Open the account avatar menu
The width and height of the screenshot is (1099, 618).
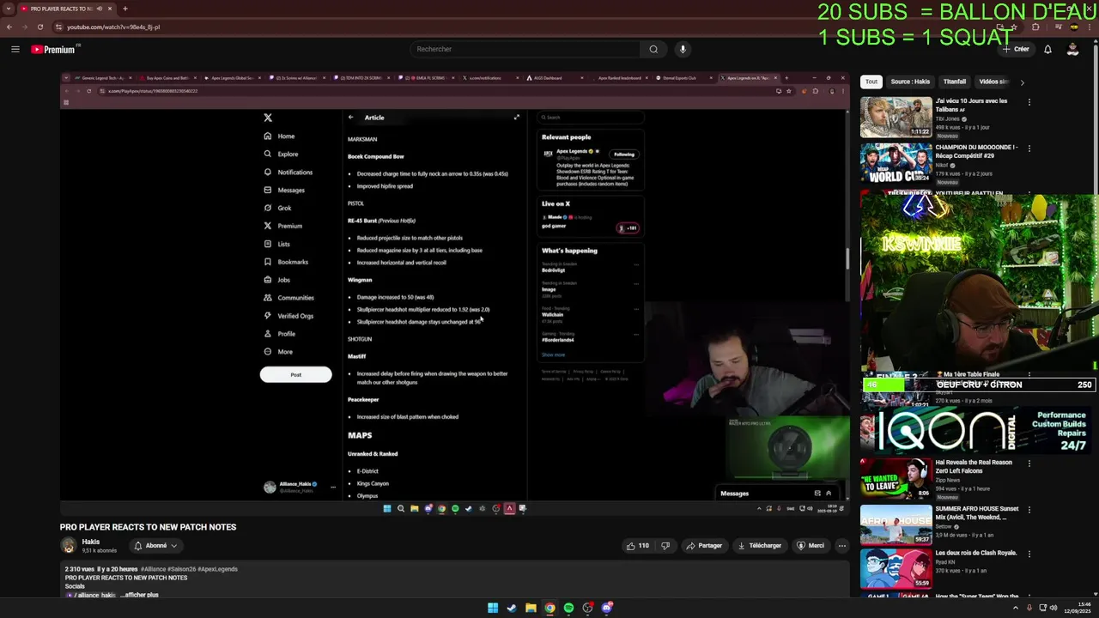1072,49
